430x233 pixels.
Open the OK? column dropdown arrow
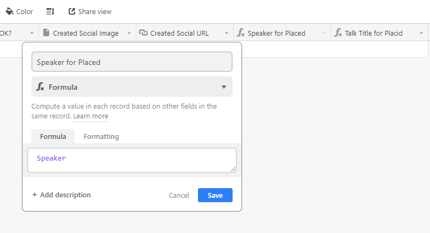[x=32, y=33]
